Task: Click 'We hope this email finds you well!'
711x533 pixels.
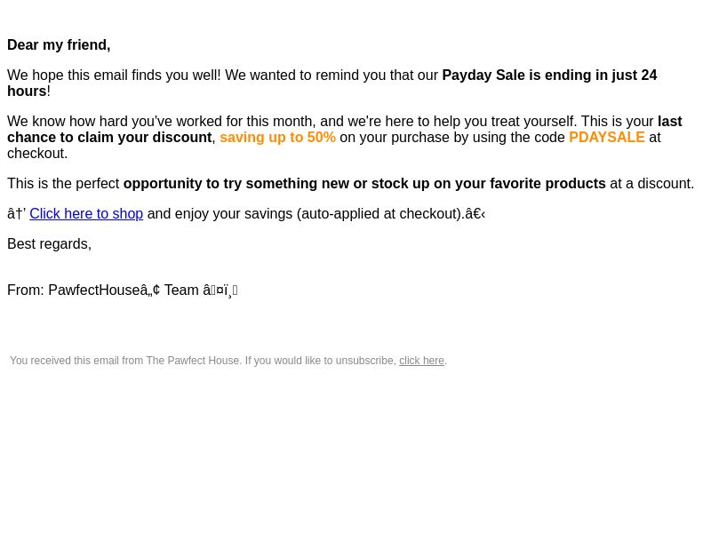Action: click(114, 75)
